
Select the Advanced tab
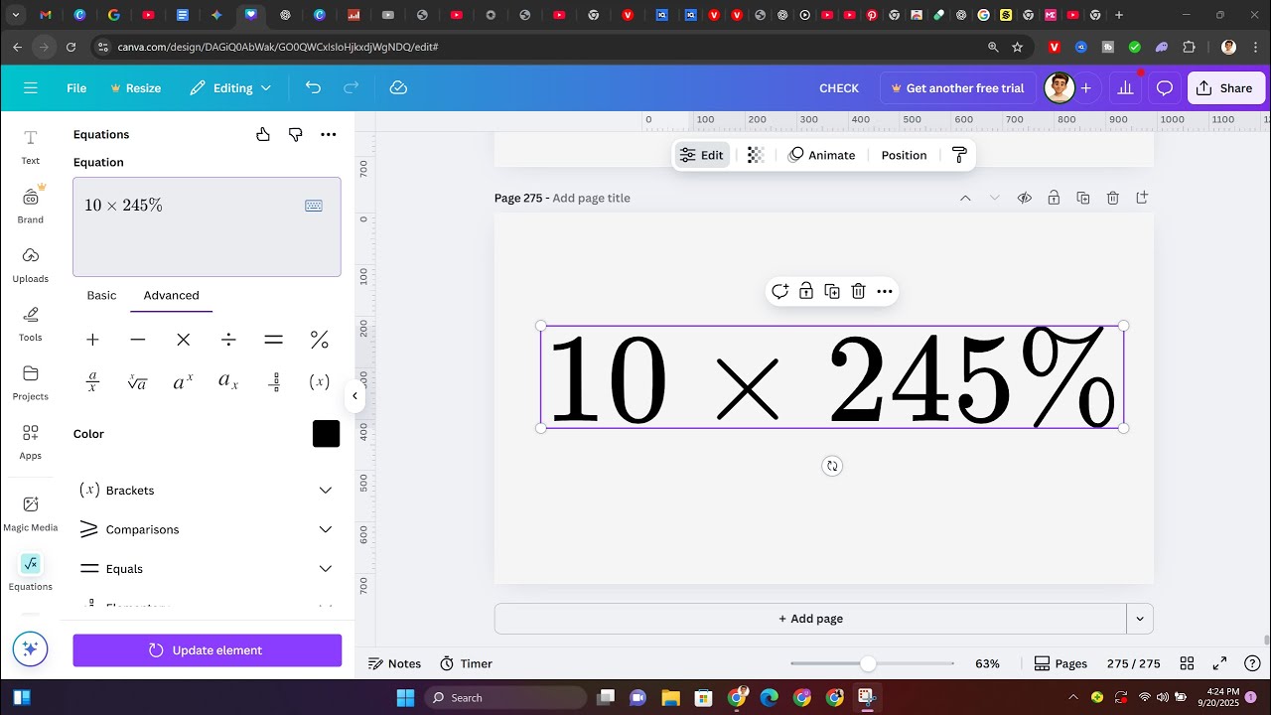coord(171,295)
